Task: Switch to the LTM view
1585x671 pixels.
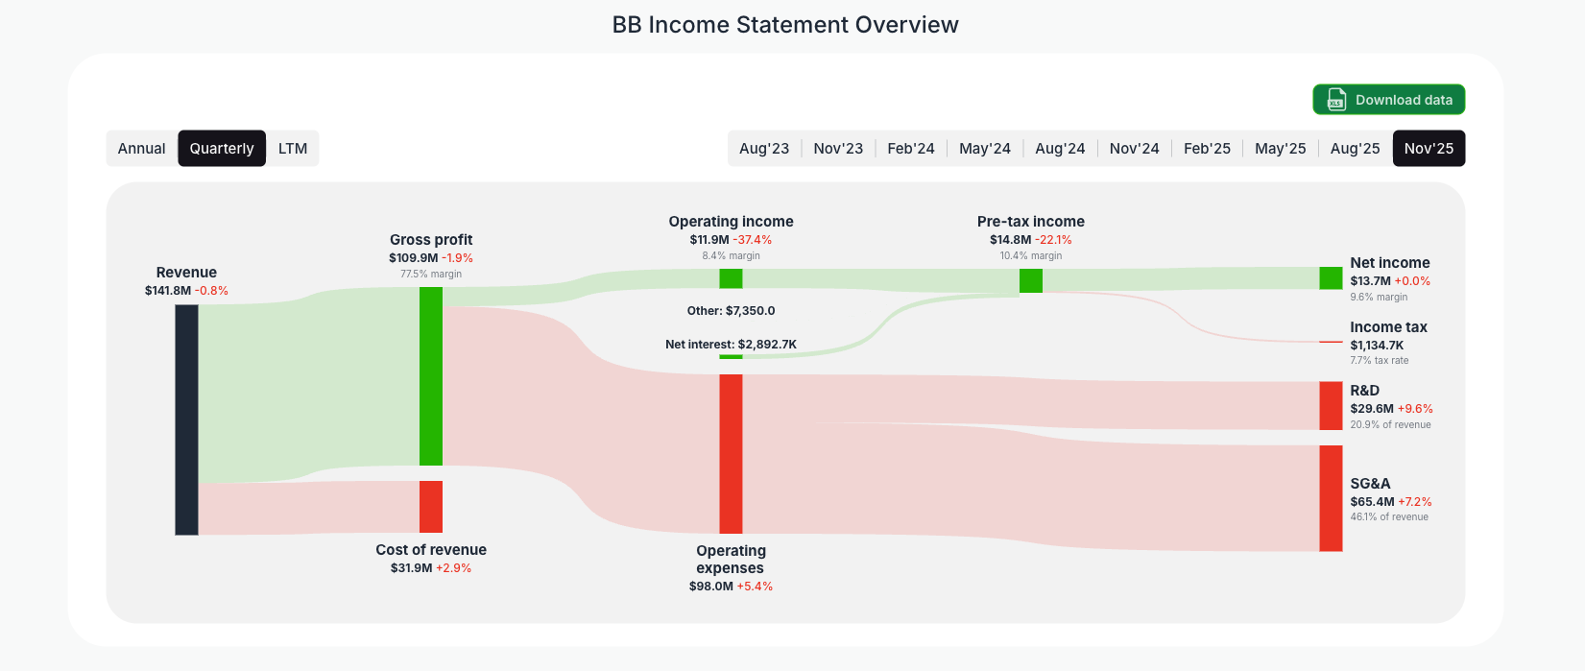Action: tap(292, 148)
